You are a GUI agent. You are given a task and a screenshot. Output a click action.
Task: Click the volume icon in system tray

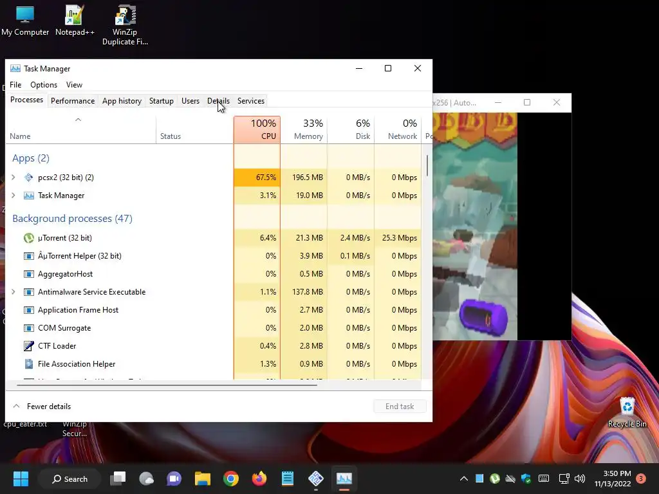point(580,479)
